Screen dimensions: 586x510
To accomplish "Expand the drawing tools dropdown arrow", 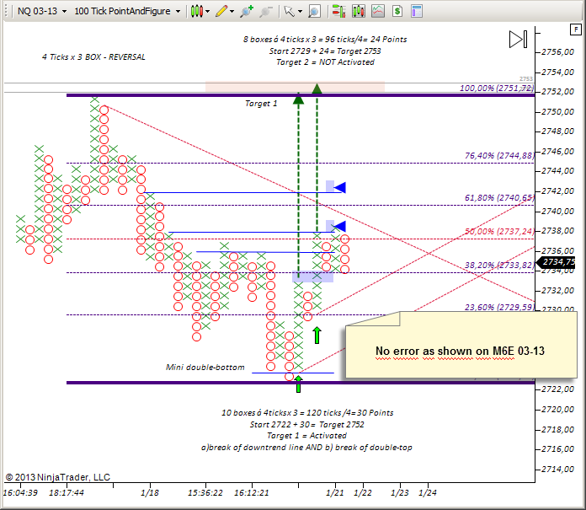I will click(x=232, y=12).
